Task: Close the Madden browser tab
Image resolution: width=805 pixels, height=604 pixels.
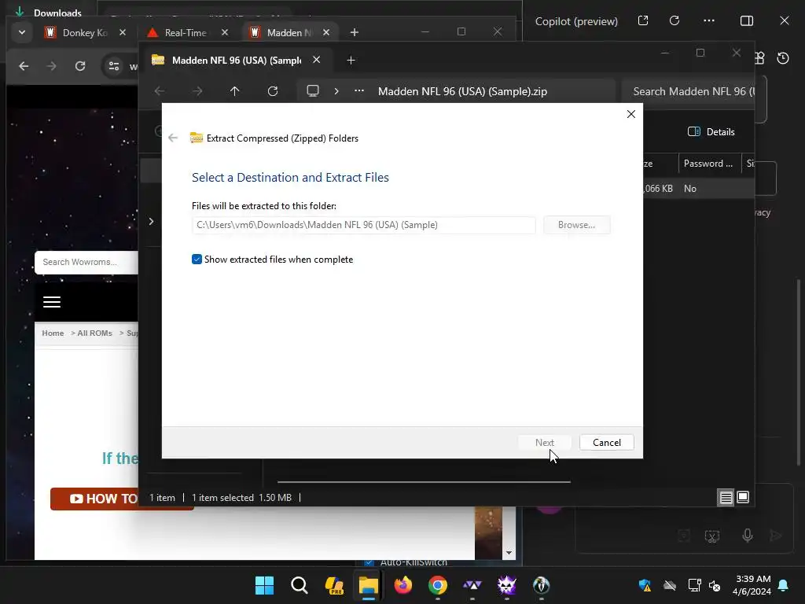Action: coord(326,32)
